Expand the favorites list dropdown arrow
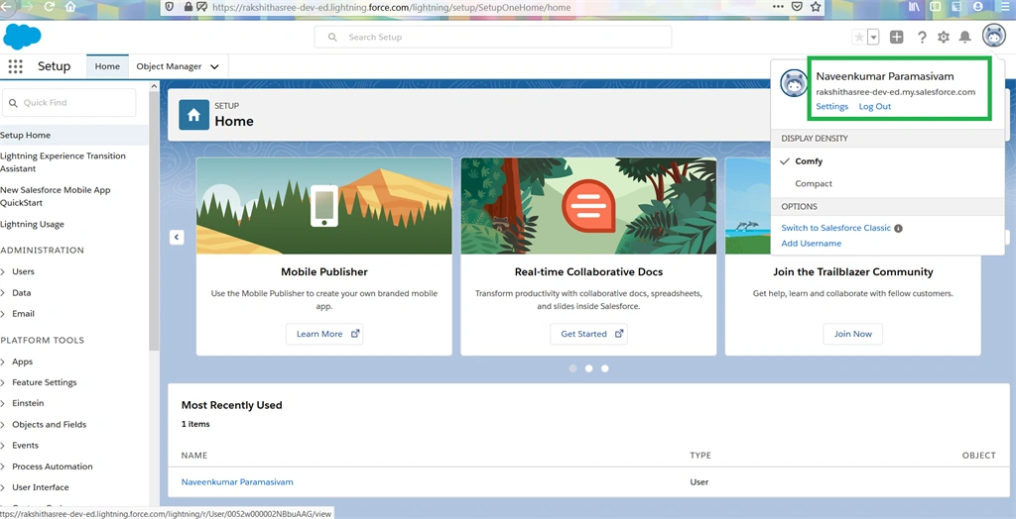 (x=873, y=37)
